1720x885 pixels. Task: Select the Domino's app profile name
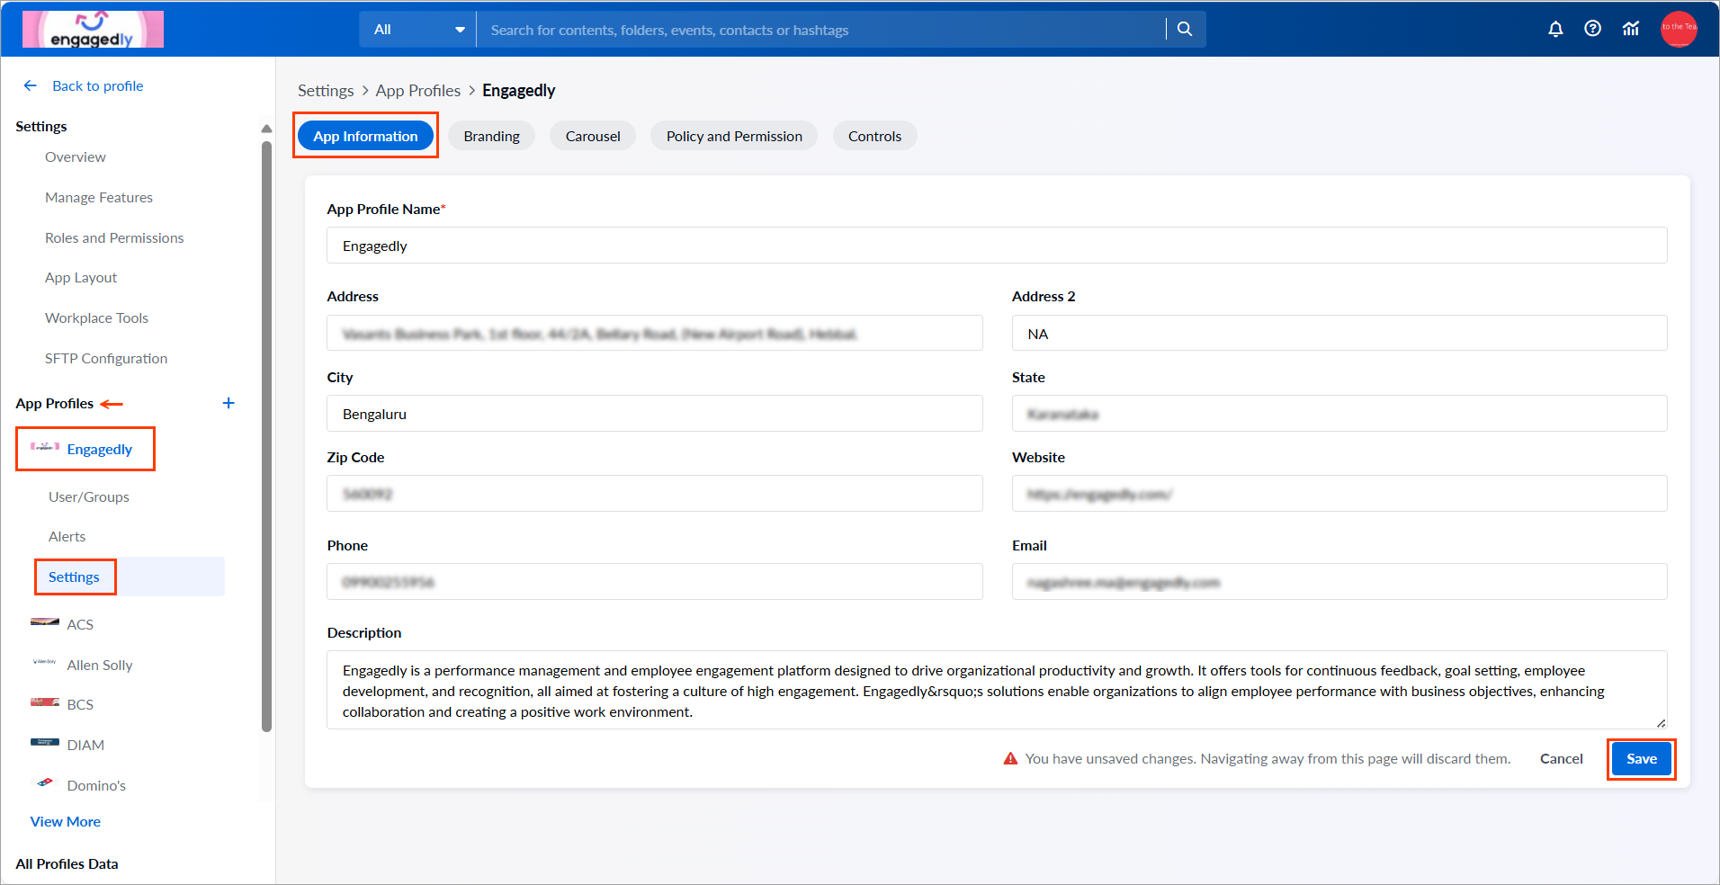point(96,785)
